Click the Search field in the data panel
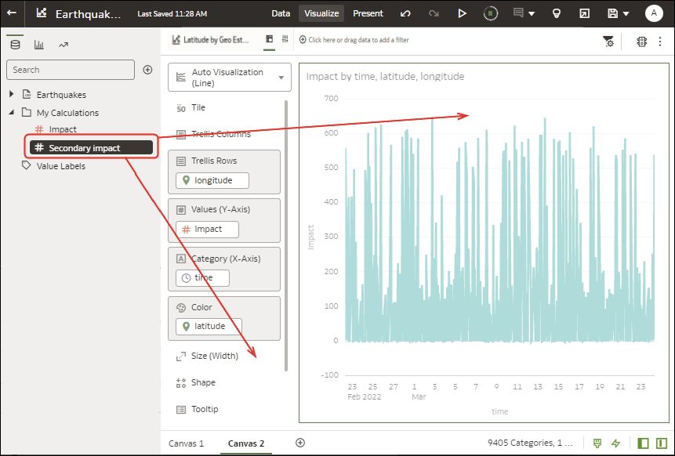Image resolution: width=675 pixels, height=456 pixels. point(71,70)
